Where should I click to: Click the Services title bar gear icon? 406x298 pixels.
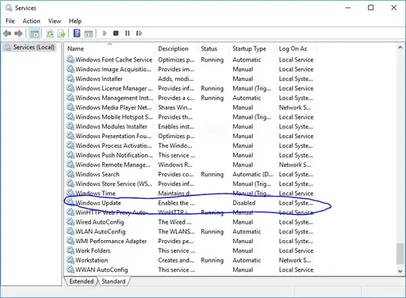[x=8, y=8]
